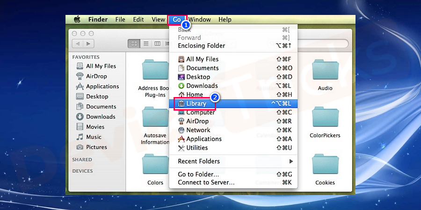Open the Audio folder
The height and width of the screenshot is (210, 421).
click(x=325, y=74)
